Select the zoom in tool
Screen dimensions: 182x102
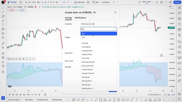tap(3, 48)
